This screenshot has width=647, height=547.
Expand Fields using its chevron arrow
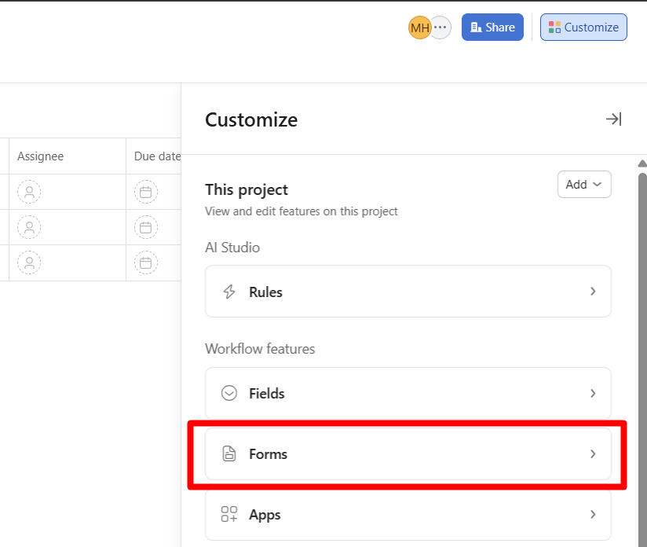coord(593,393)
